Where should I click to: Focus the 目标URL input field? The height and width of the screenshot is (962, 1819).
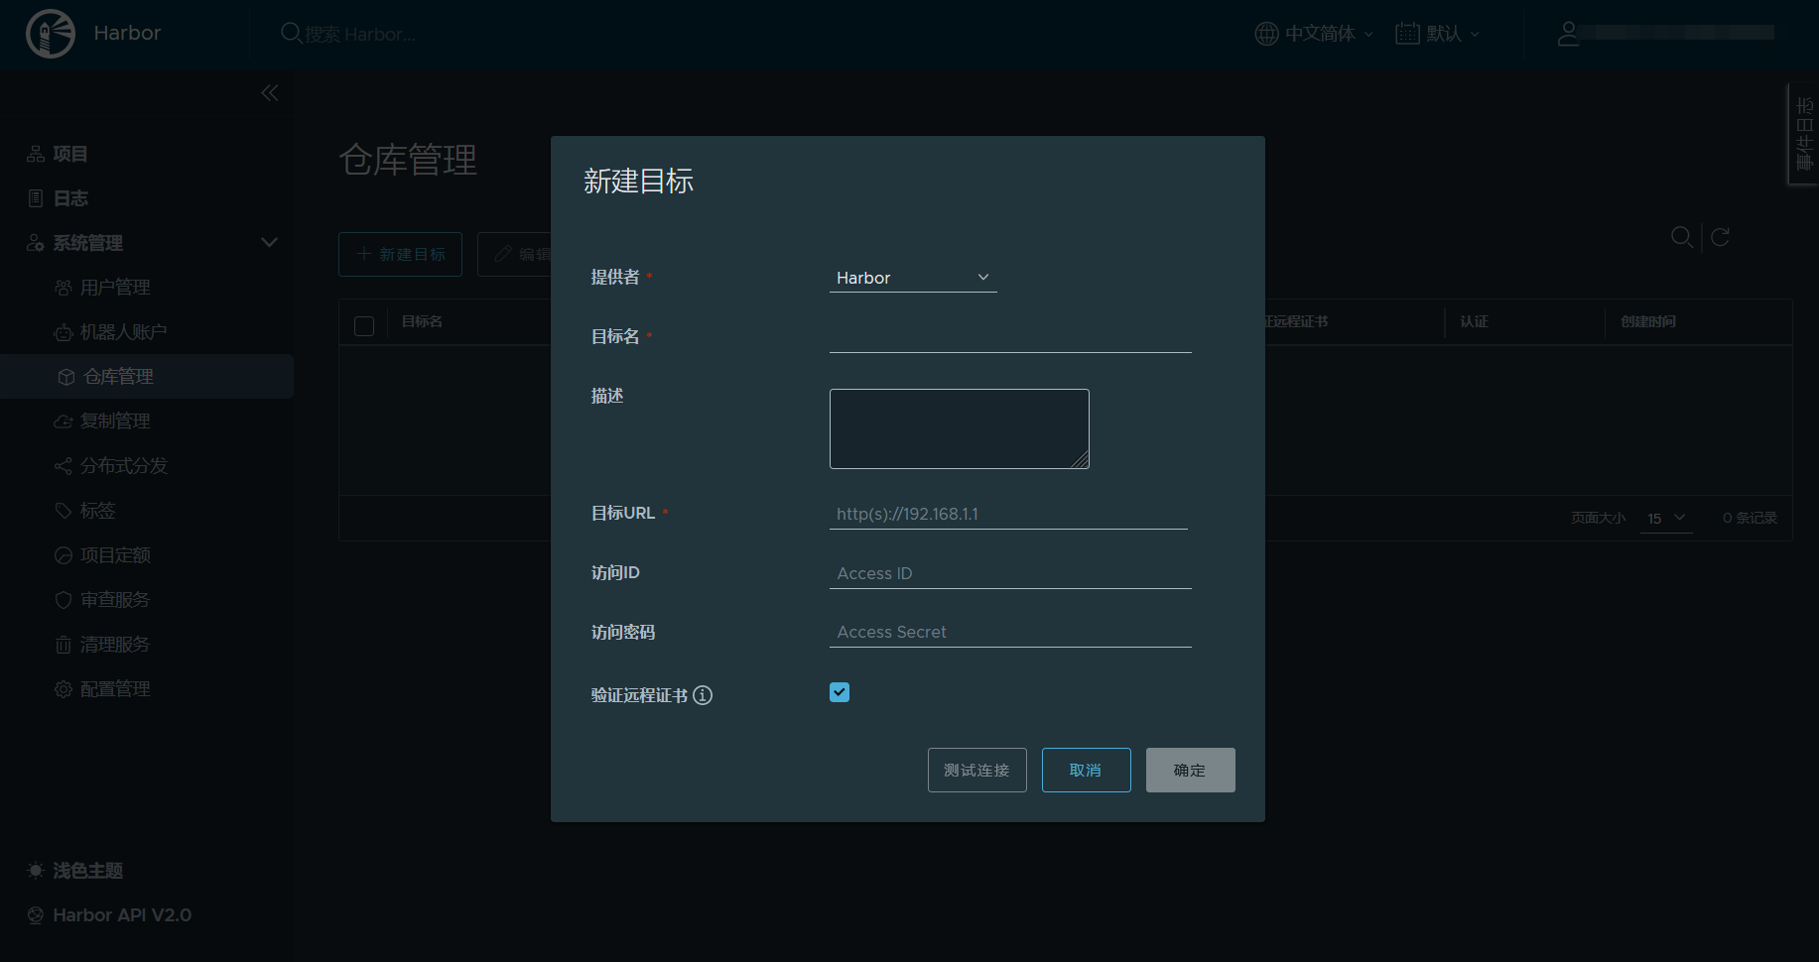coord(1008,514)
